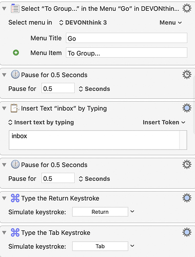This screenshot has height=257, width=195.
Task: Click the clipboard icon of Insert Text action
Action: coord(15,108)
